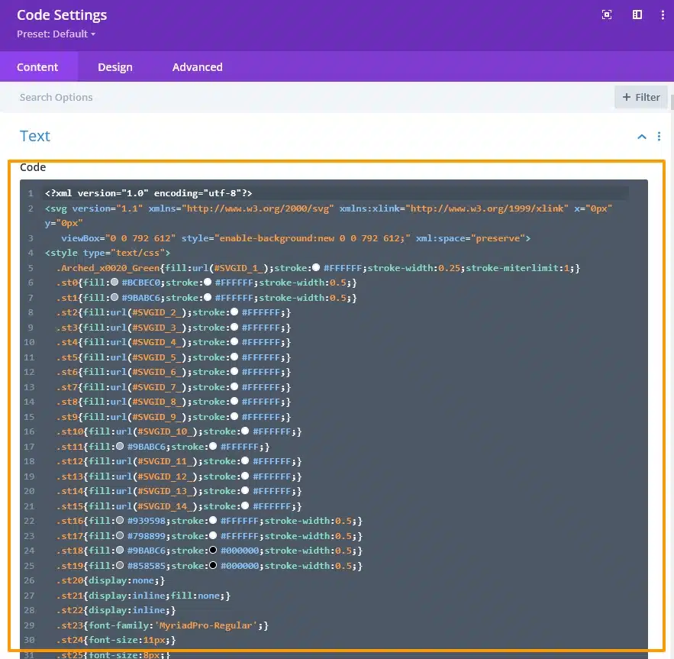The height and width of the screenshot is (659, 674).
Task: Click the .Arched_x0020_Green class name
Action: click(108, 268)
